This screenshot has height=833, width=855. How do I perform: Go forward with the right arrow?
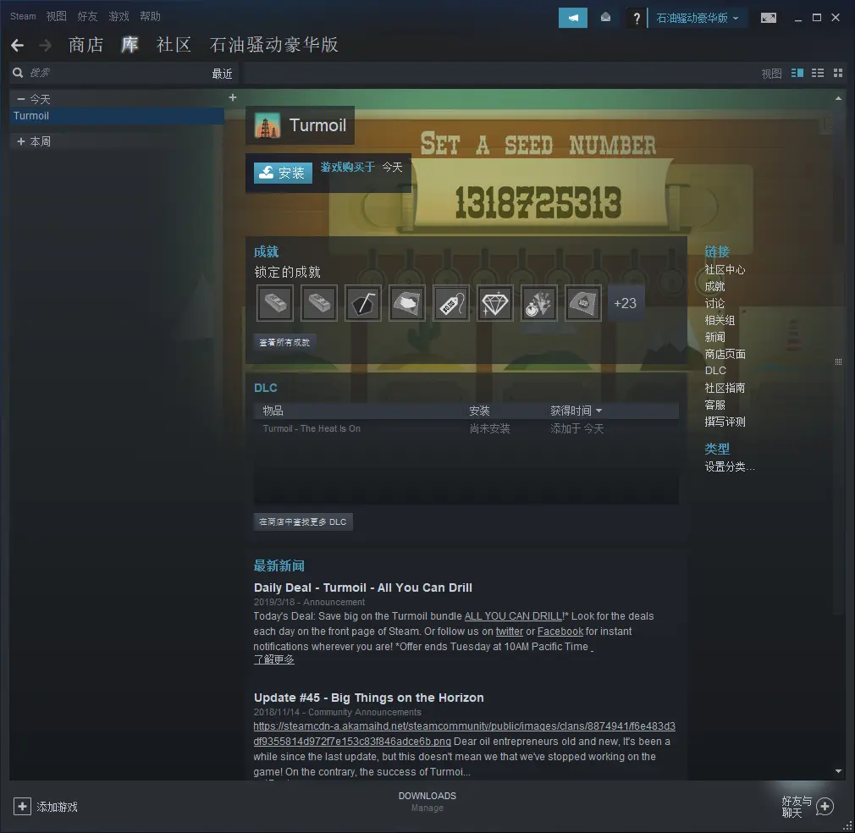(x=46, y=45)
